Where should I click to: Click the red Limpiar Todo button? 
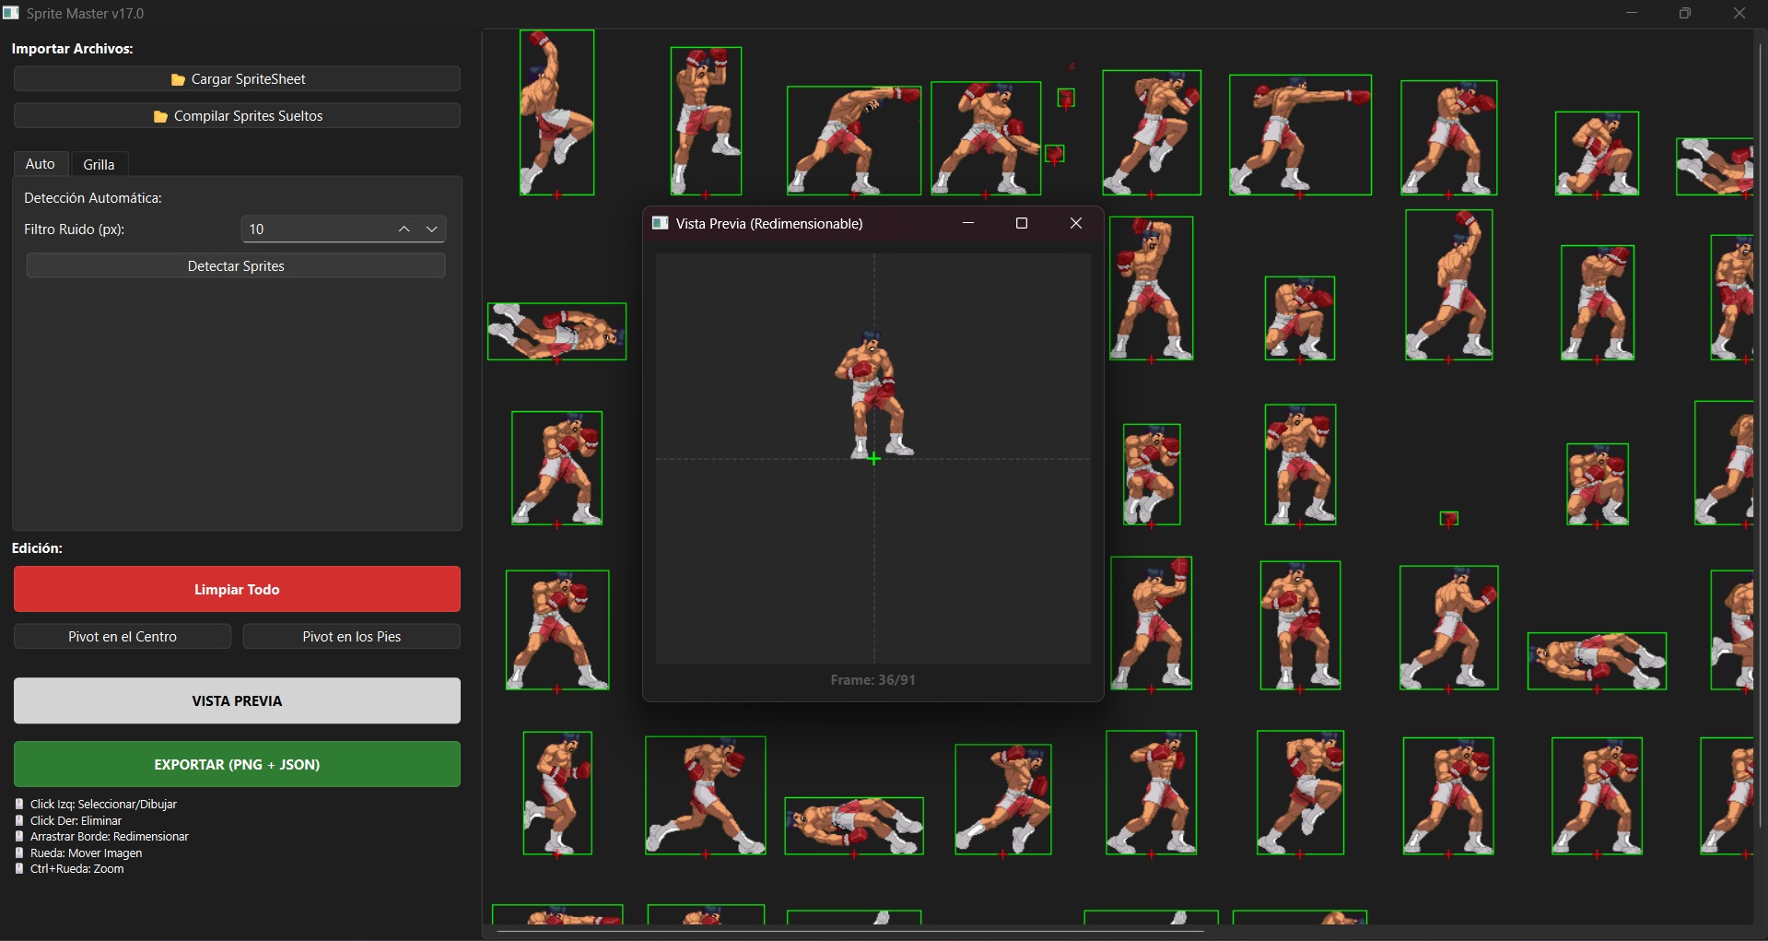click(237, 590)
